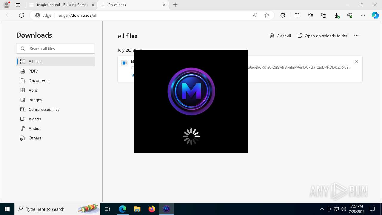Viewport: 382px width, 215px height.
Task: Click the downloaded file's type icon
Action: click(124, 63)
